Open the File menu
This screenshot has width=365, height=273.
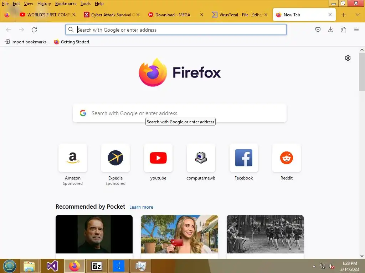5,4
